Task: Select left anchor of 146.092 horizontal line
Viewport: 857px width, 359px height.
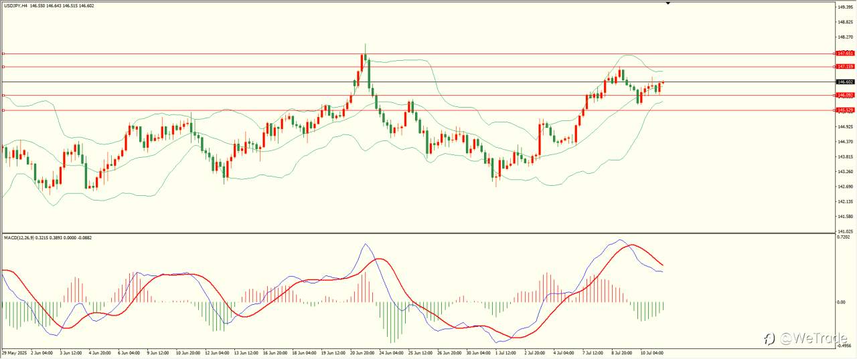Action: 3,96
